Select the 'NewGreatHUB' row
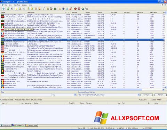167x130 pixels. [82, 23]
